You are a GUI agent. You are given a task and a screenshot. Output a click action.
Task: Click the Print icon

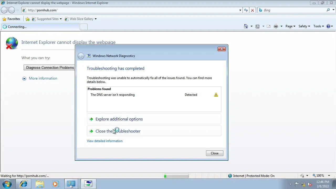276,26
